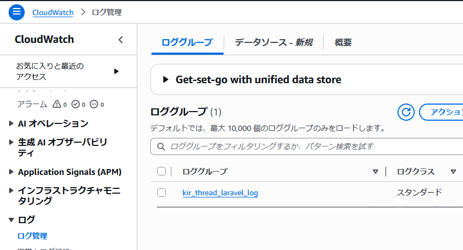Screen dimensions: 463x250
Task: Click the OK alarm checkmark icon
Action: pyautogui.click(x=76, y=104)
